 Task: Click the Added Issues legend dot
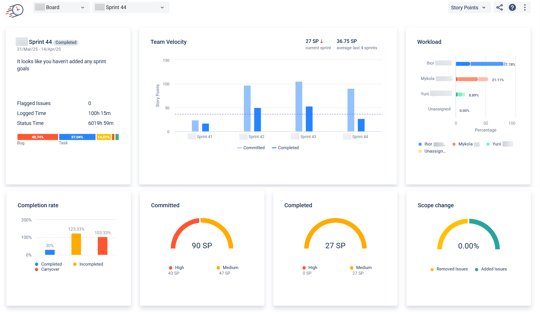476,269
